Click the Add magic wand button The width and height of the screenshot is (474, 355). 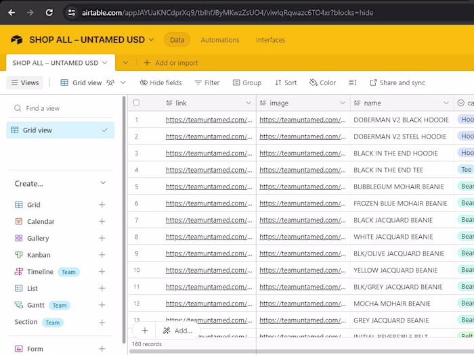(177, 331)
